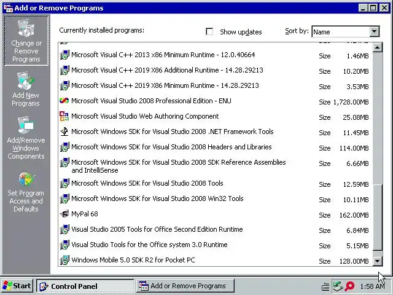Screen dimensions: 393x295
Task: Click the Headers and Libraries entry icon
Action: pyautogui.click(x=64, y=147)
